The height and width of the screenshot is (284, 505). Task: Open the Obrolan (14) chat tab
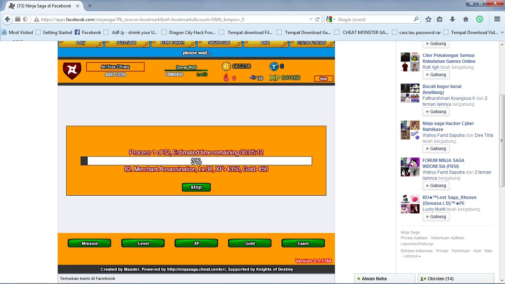[456, 278]
